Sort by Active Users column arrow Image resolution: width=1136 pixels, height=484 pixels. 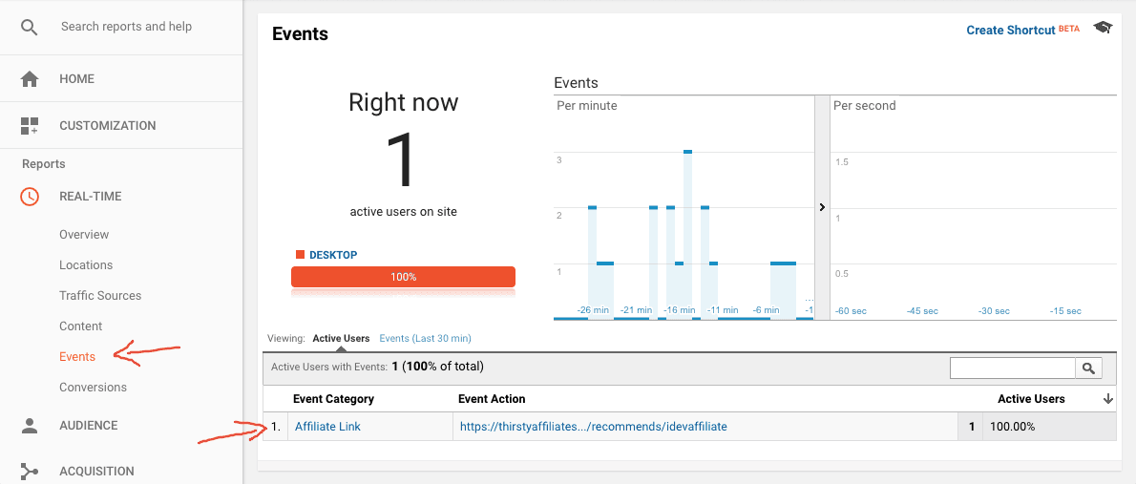pyautogui.click(x=1107, y=399)
